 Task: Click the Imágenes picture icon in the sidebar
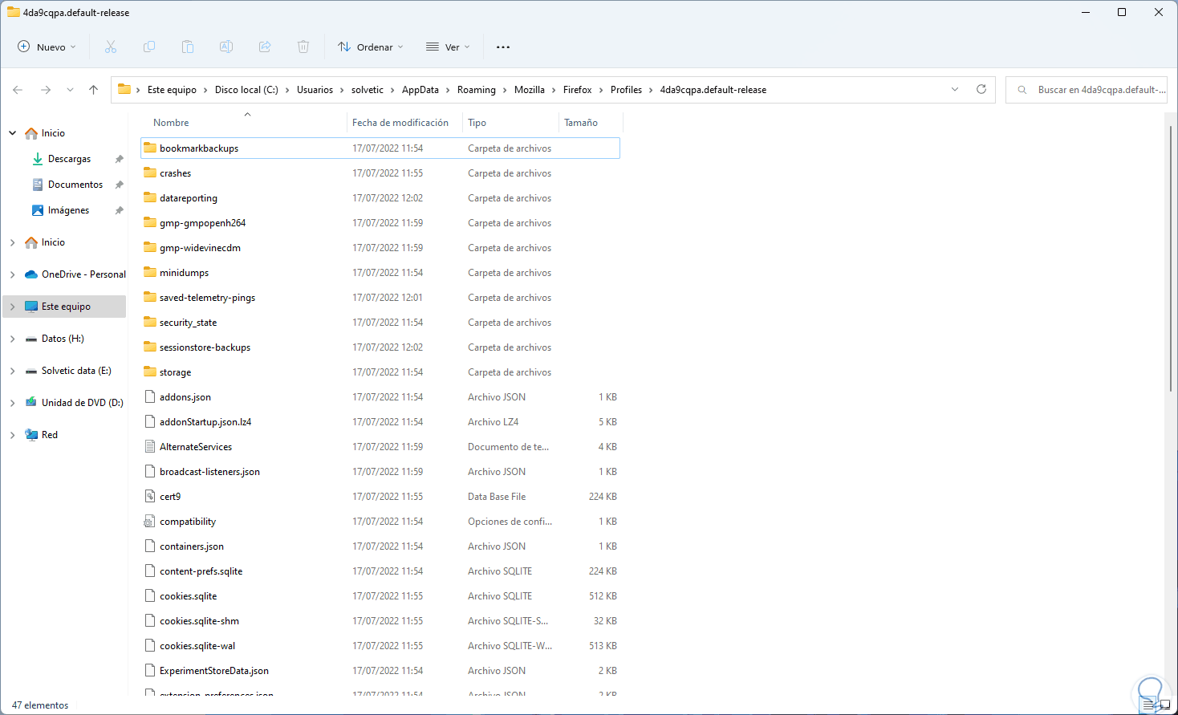point(38,210)
